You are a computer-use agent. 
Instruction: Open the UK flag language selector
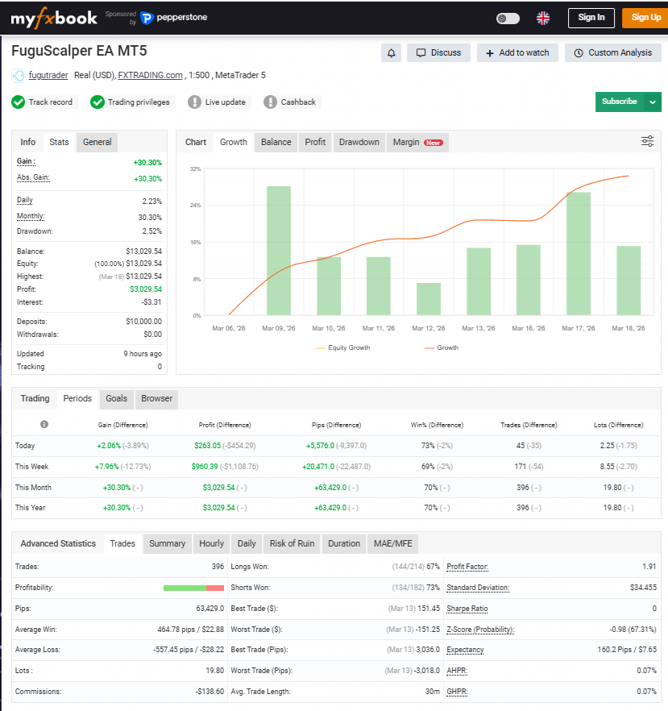(x=543, y=18)
